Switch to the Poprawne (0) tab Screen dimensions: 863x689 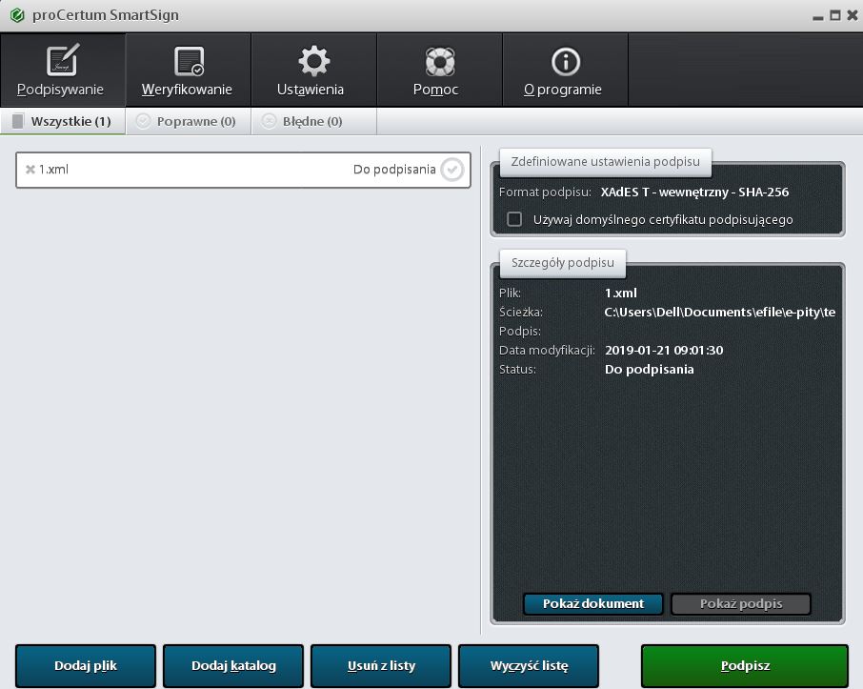[x=188, y=121]
